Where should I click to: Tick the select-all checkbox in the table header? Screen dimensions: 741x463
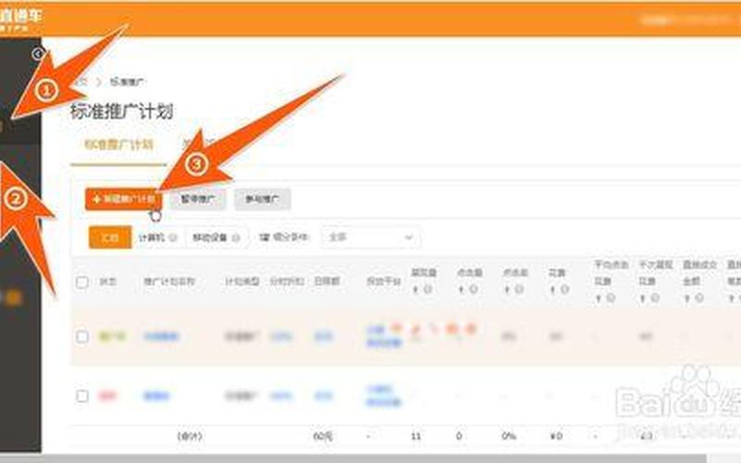[x=82, y=282]
